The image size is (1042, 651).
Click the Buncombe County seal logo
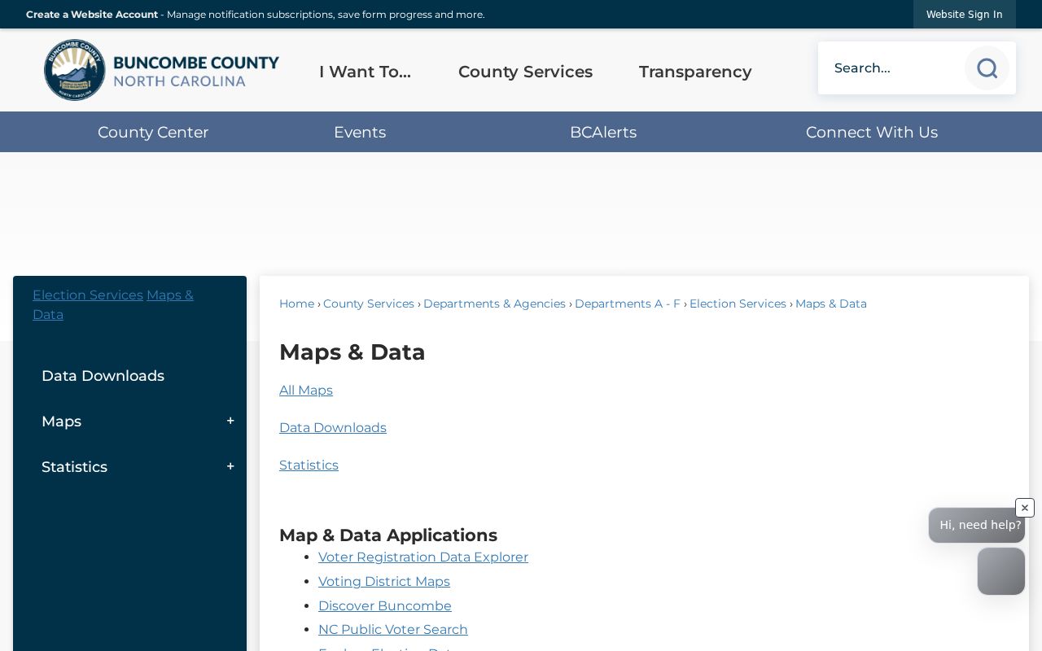coord(75,70)
